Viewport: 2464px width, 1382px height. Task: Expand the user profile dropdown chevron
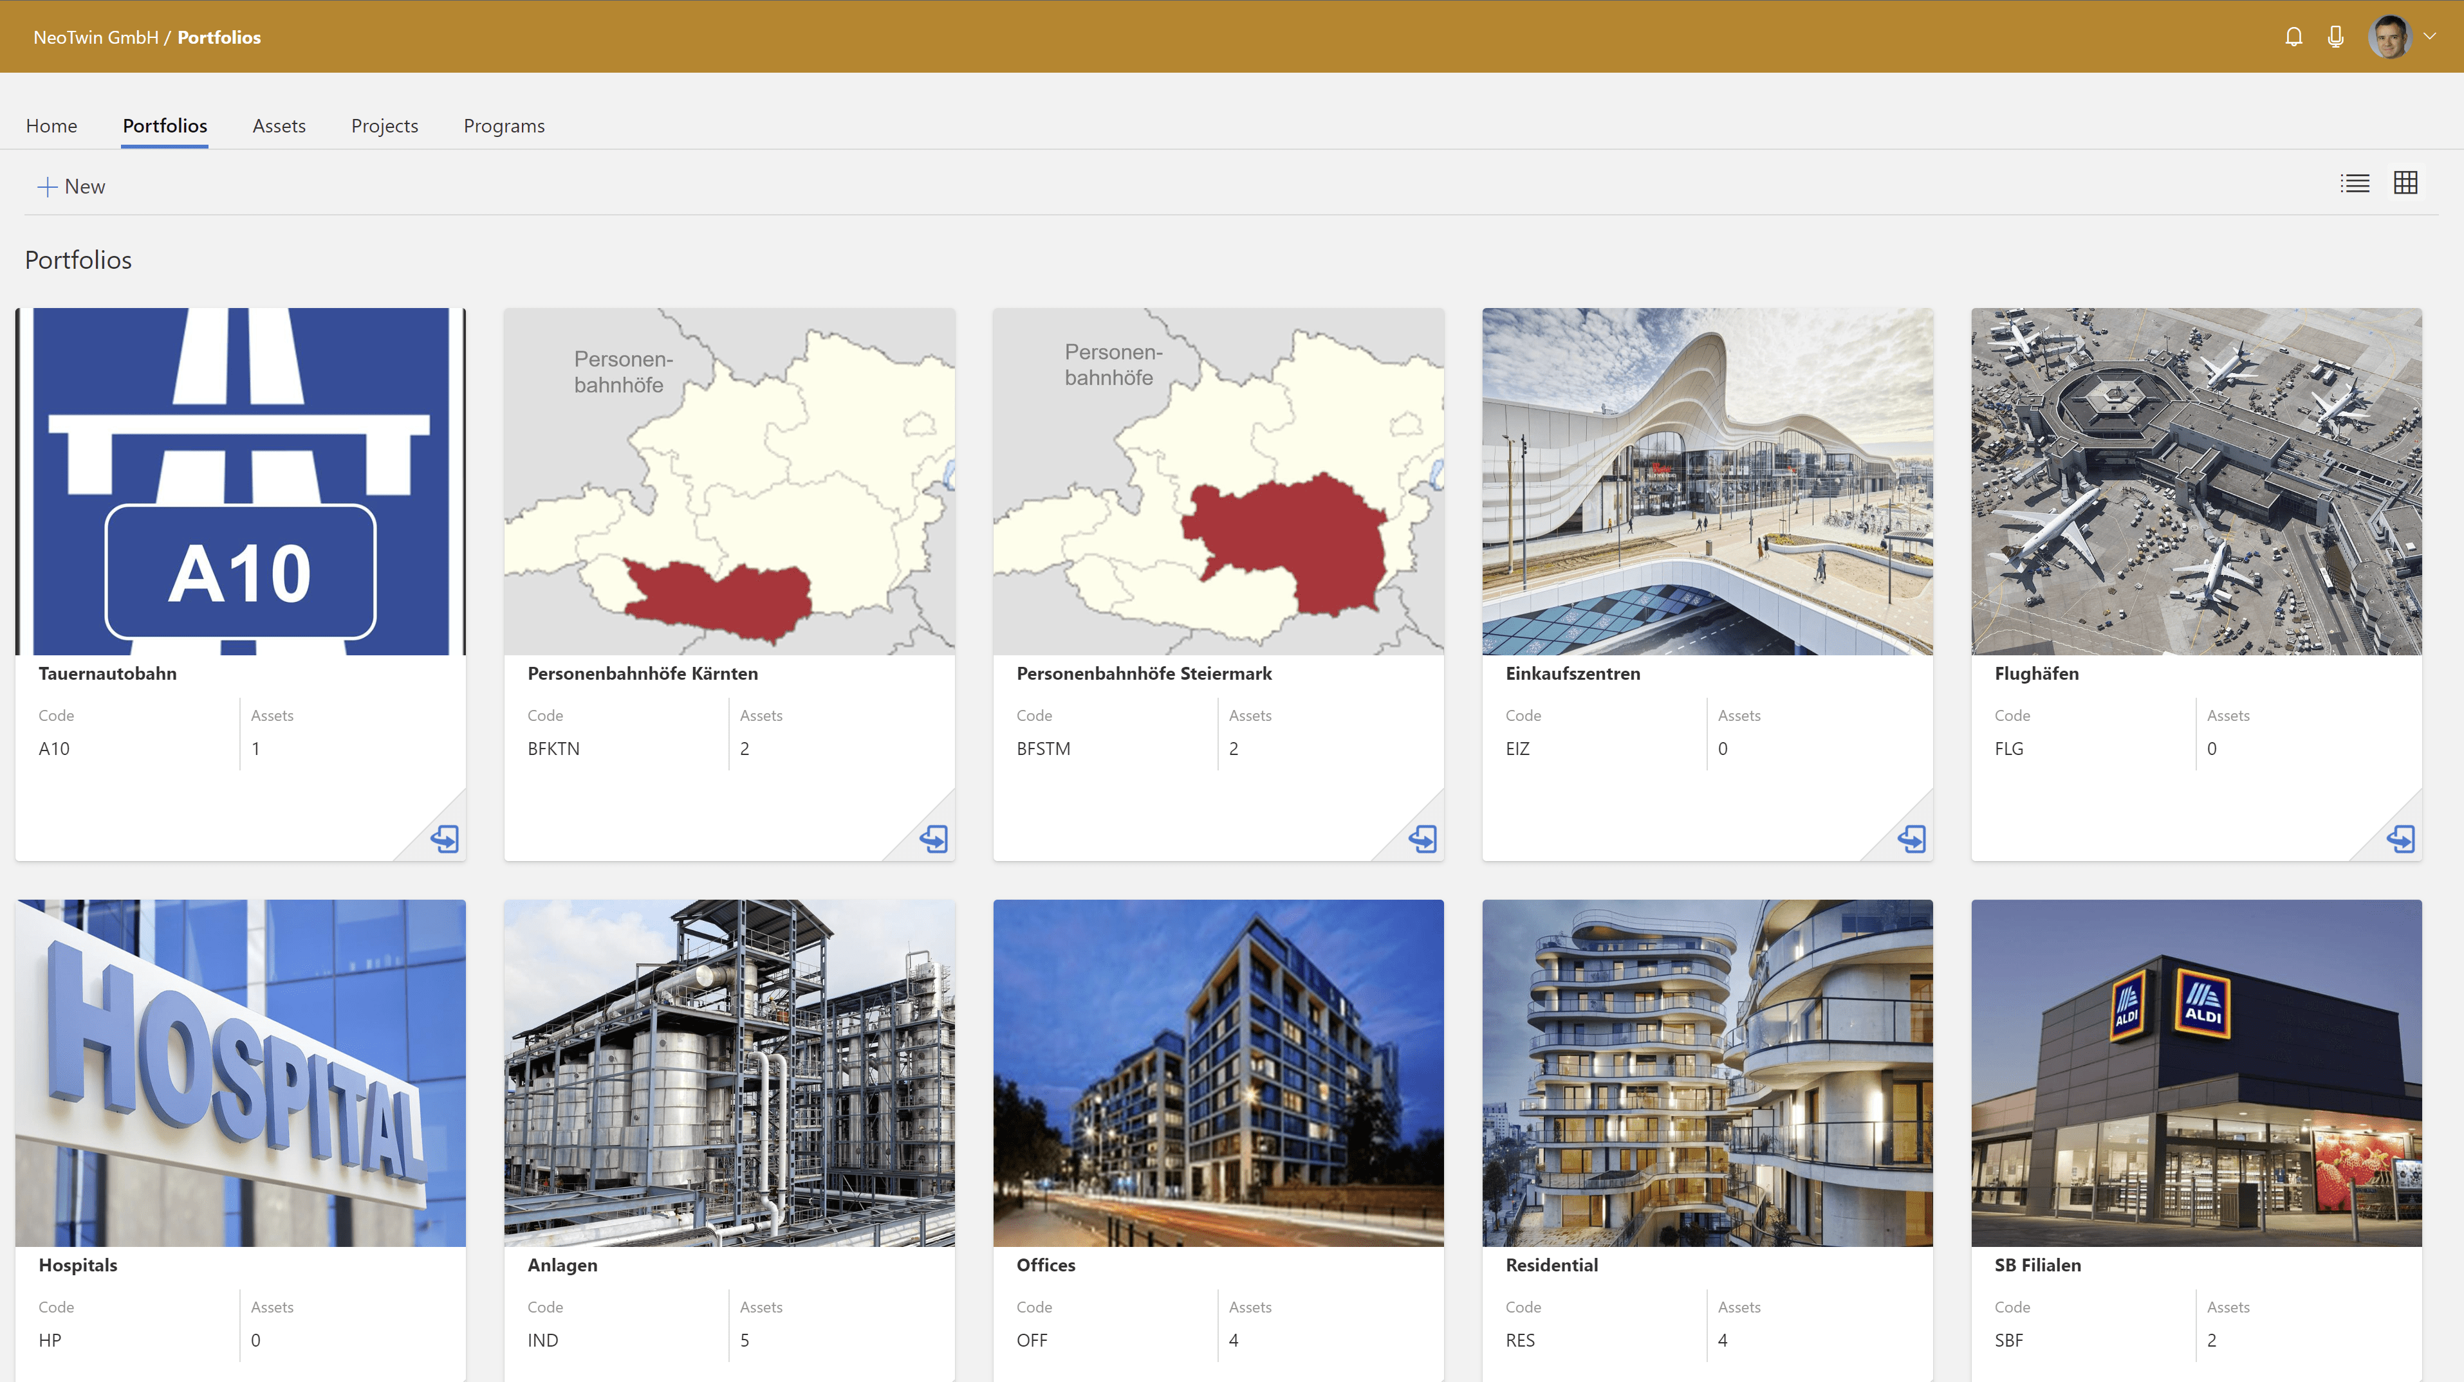pos(2429,36)
